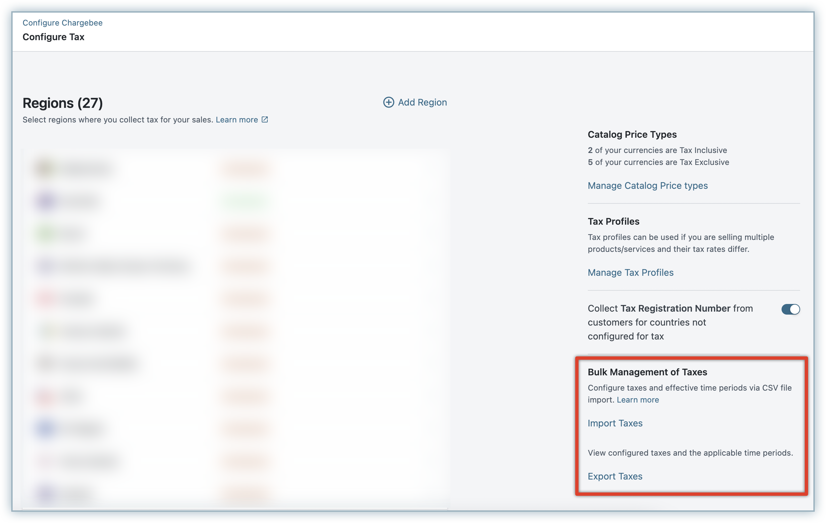Viewport: 826px width, 523px height.
Task: Click the Regions (27) heading
Action: tap(63, 103)
